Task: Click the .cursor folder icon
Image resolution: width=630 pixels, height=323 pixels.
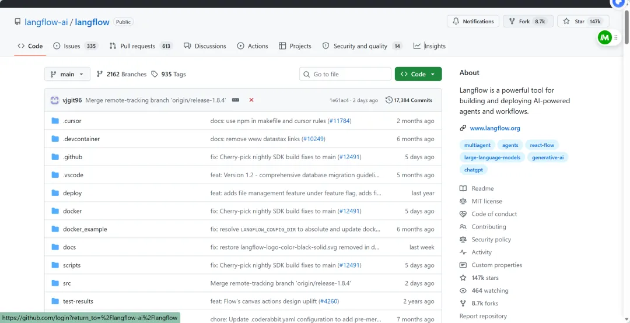Action: pyautogui.click(x=55, y=121)
